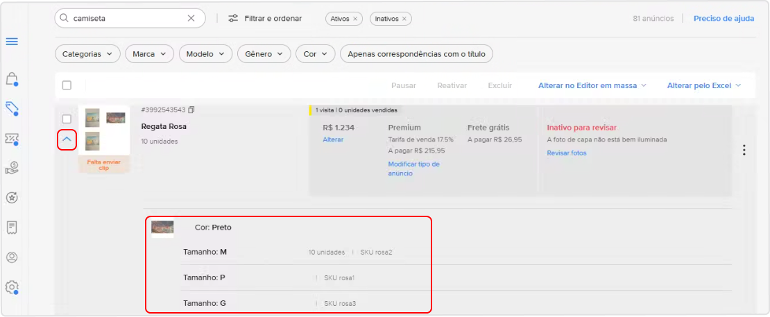Toggle Apenas correspondências com o título
Viewport: 770px width, 317px height.
point(416,54)
